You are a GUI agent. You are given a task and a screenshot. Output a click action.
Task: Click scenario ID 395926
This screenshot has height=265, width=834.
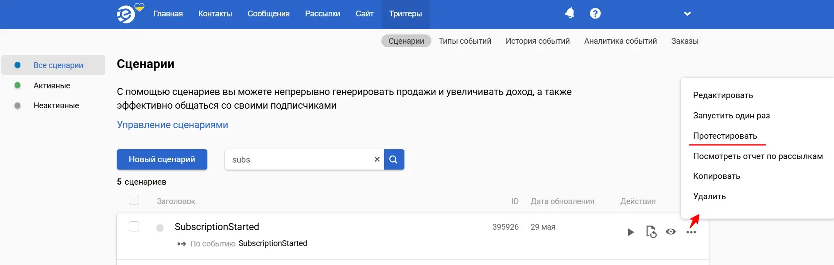click(505, 227)
